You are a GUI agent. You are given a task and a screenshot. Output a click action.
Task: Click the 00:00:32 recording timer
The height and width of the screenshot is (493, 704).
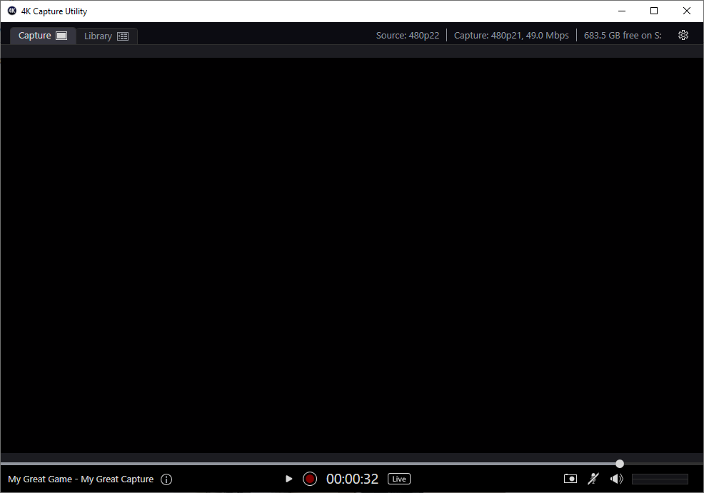[x=352, y=479]
